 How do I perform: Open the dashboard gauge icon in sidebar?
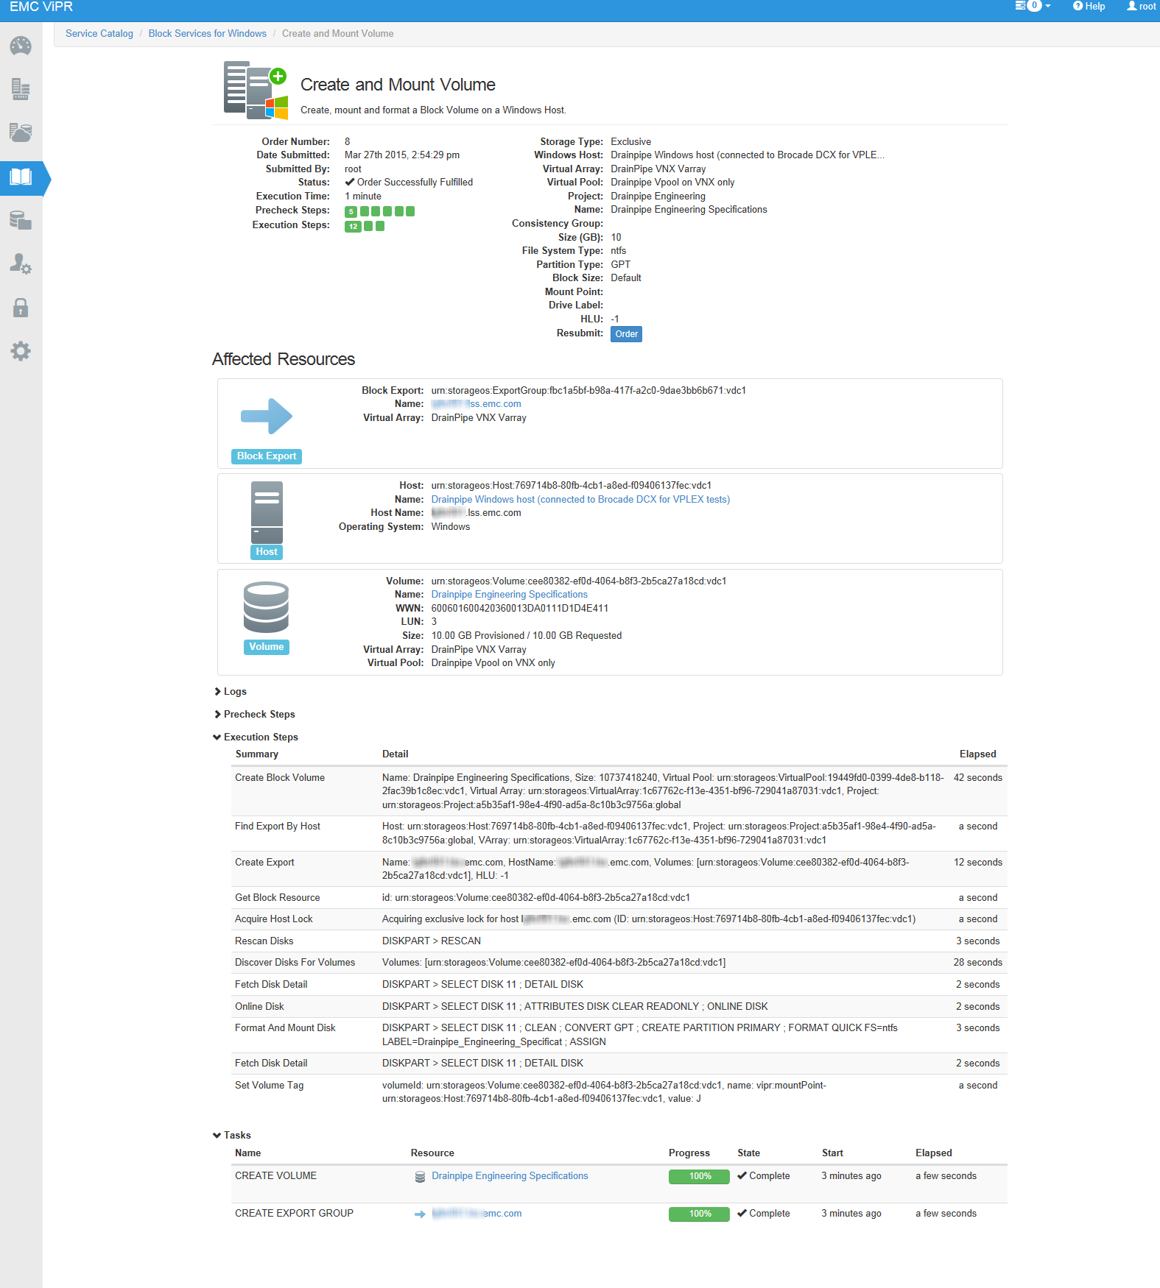(21, 46)
